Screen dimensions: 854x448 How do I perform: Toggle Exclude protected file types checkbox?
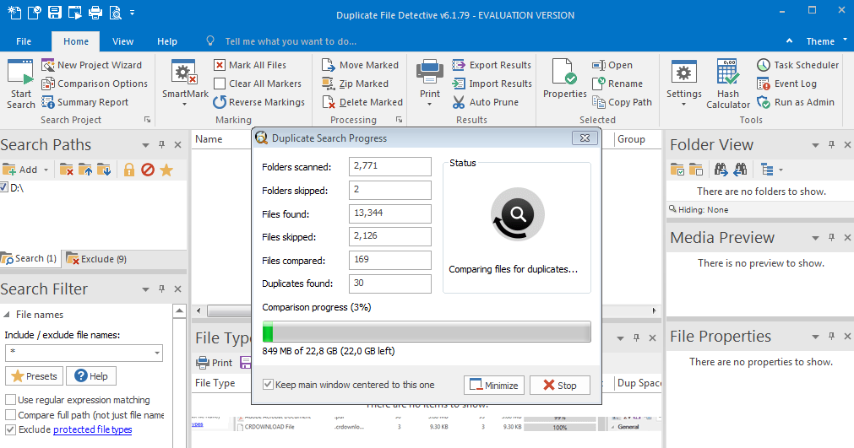click(x=10, y=429)
